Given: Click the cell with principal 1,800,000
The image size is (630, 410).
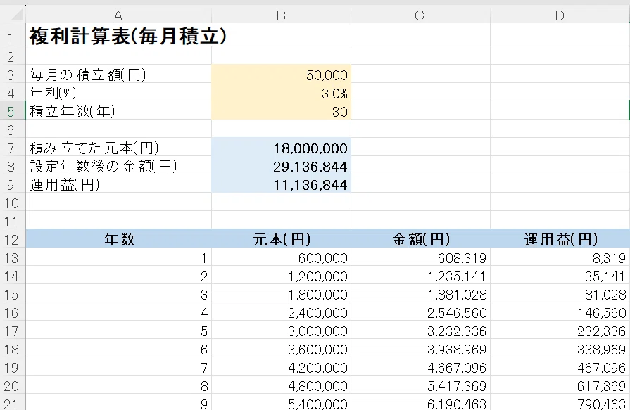Looking at the screenshot, I should point(281,293).
